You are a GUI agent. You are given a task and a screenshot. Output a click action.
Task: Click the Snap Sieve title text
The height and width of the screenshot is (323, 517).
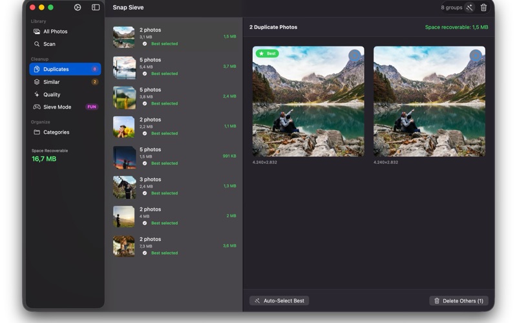click(128, 7)
